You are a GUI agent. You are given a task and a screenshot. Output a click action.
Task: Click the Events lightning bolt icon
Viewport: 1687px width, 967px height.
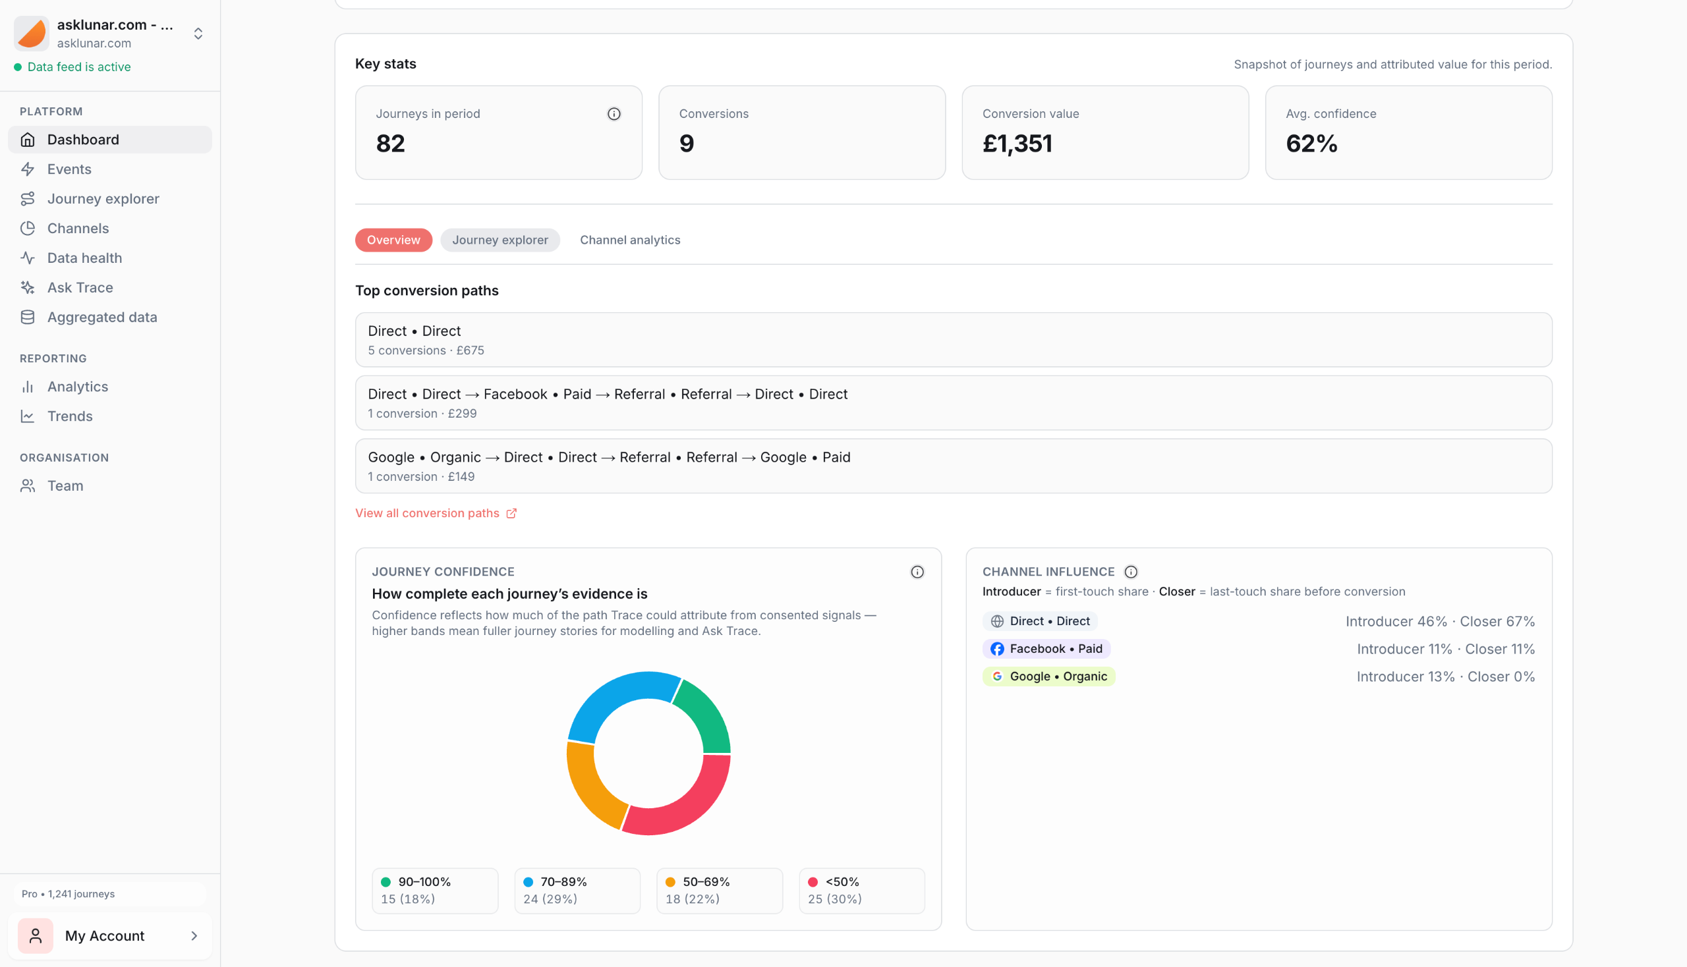(x=27, y=169)
